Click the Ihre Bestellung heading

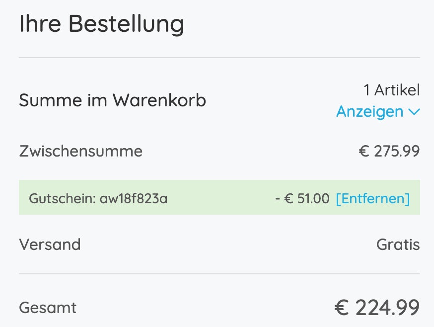point(101,24)
